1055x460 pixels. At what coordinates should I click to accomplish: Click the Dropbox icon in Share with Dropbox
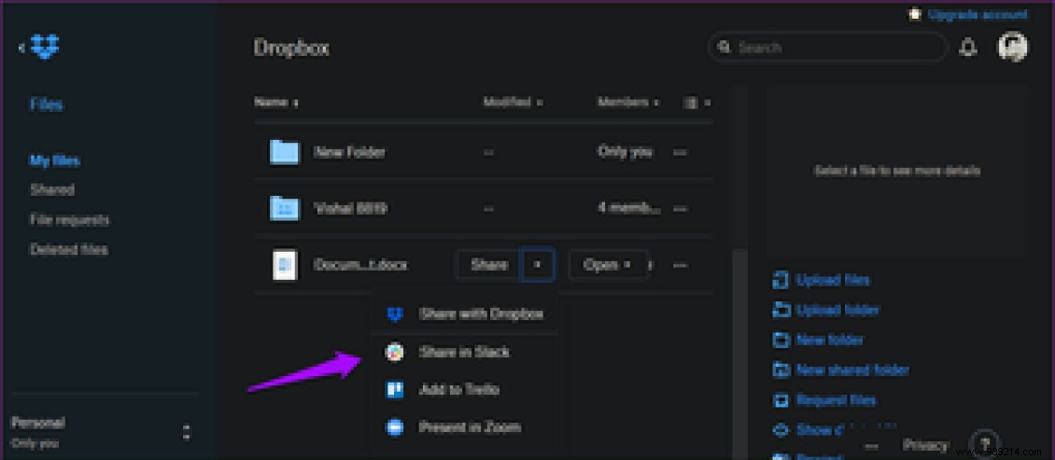click(x=395, y=314)
